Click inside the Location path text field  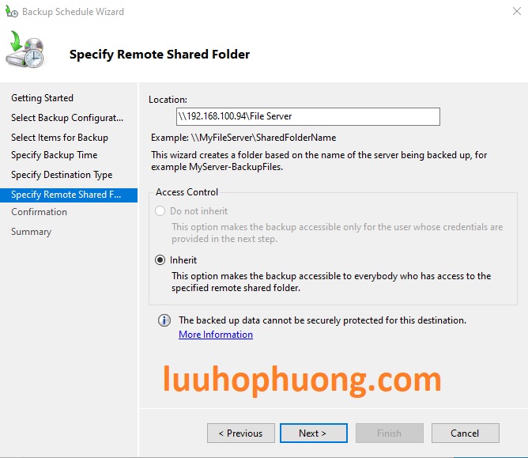tap(307, 116)
